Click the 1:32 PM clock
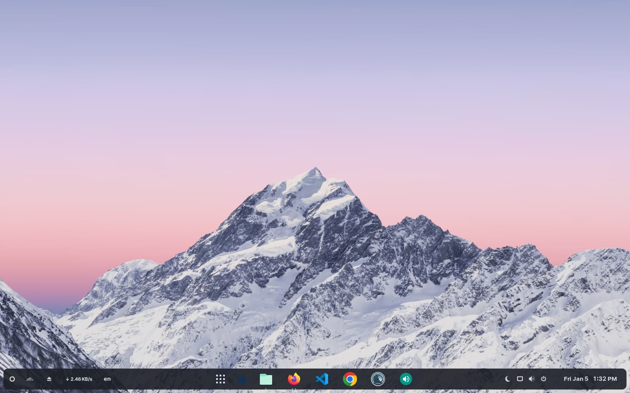 coord(605,379)
